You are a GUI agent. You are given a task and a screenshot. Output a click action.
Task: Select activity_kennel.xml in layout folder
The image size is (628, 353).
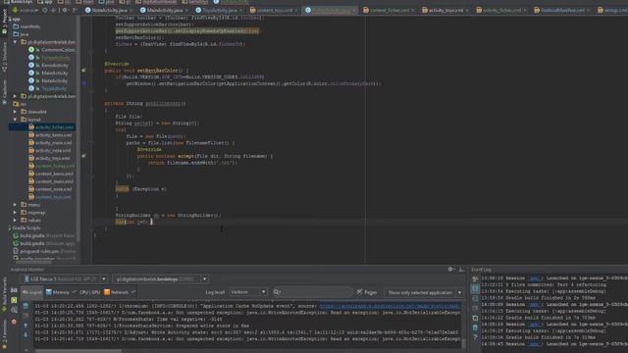[x=54, y=135]
